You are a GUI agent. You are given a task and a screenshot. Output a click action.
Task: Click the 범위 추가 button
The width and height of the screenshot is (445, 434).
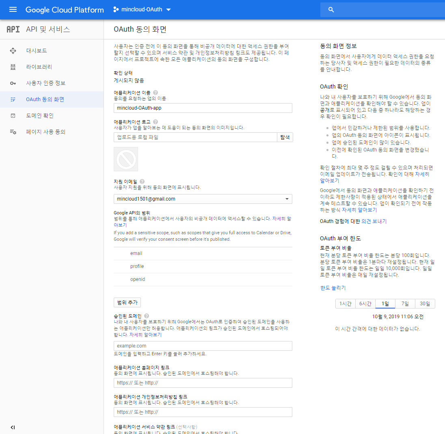(127, 302)
